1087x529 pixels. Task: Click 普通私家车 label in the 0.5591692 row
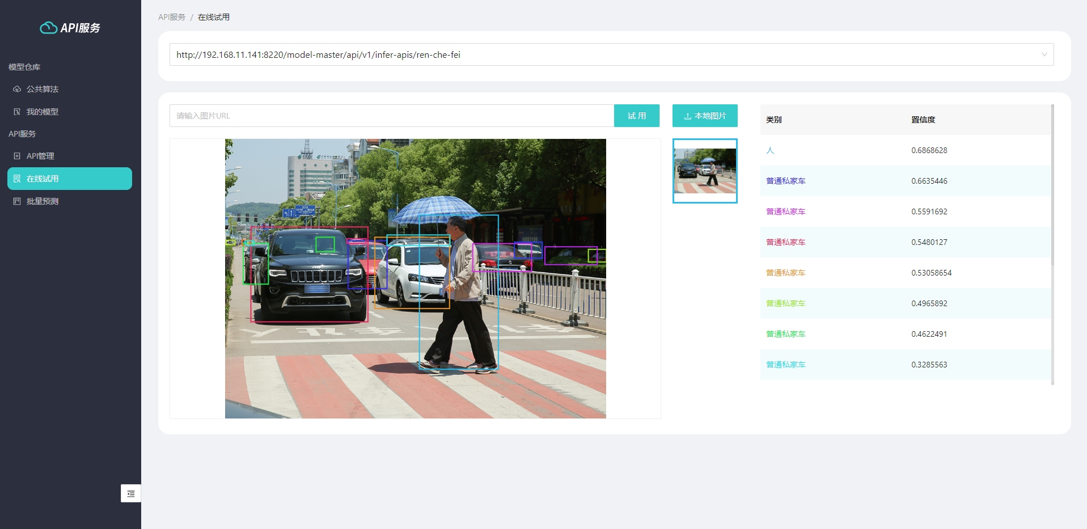click(x=786, y=211)
